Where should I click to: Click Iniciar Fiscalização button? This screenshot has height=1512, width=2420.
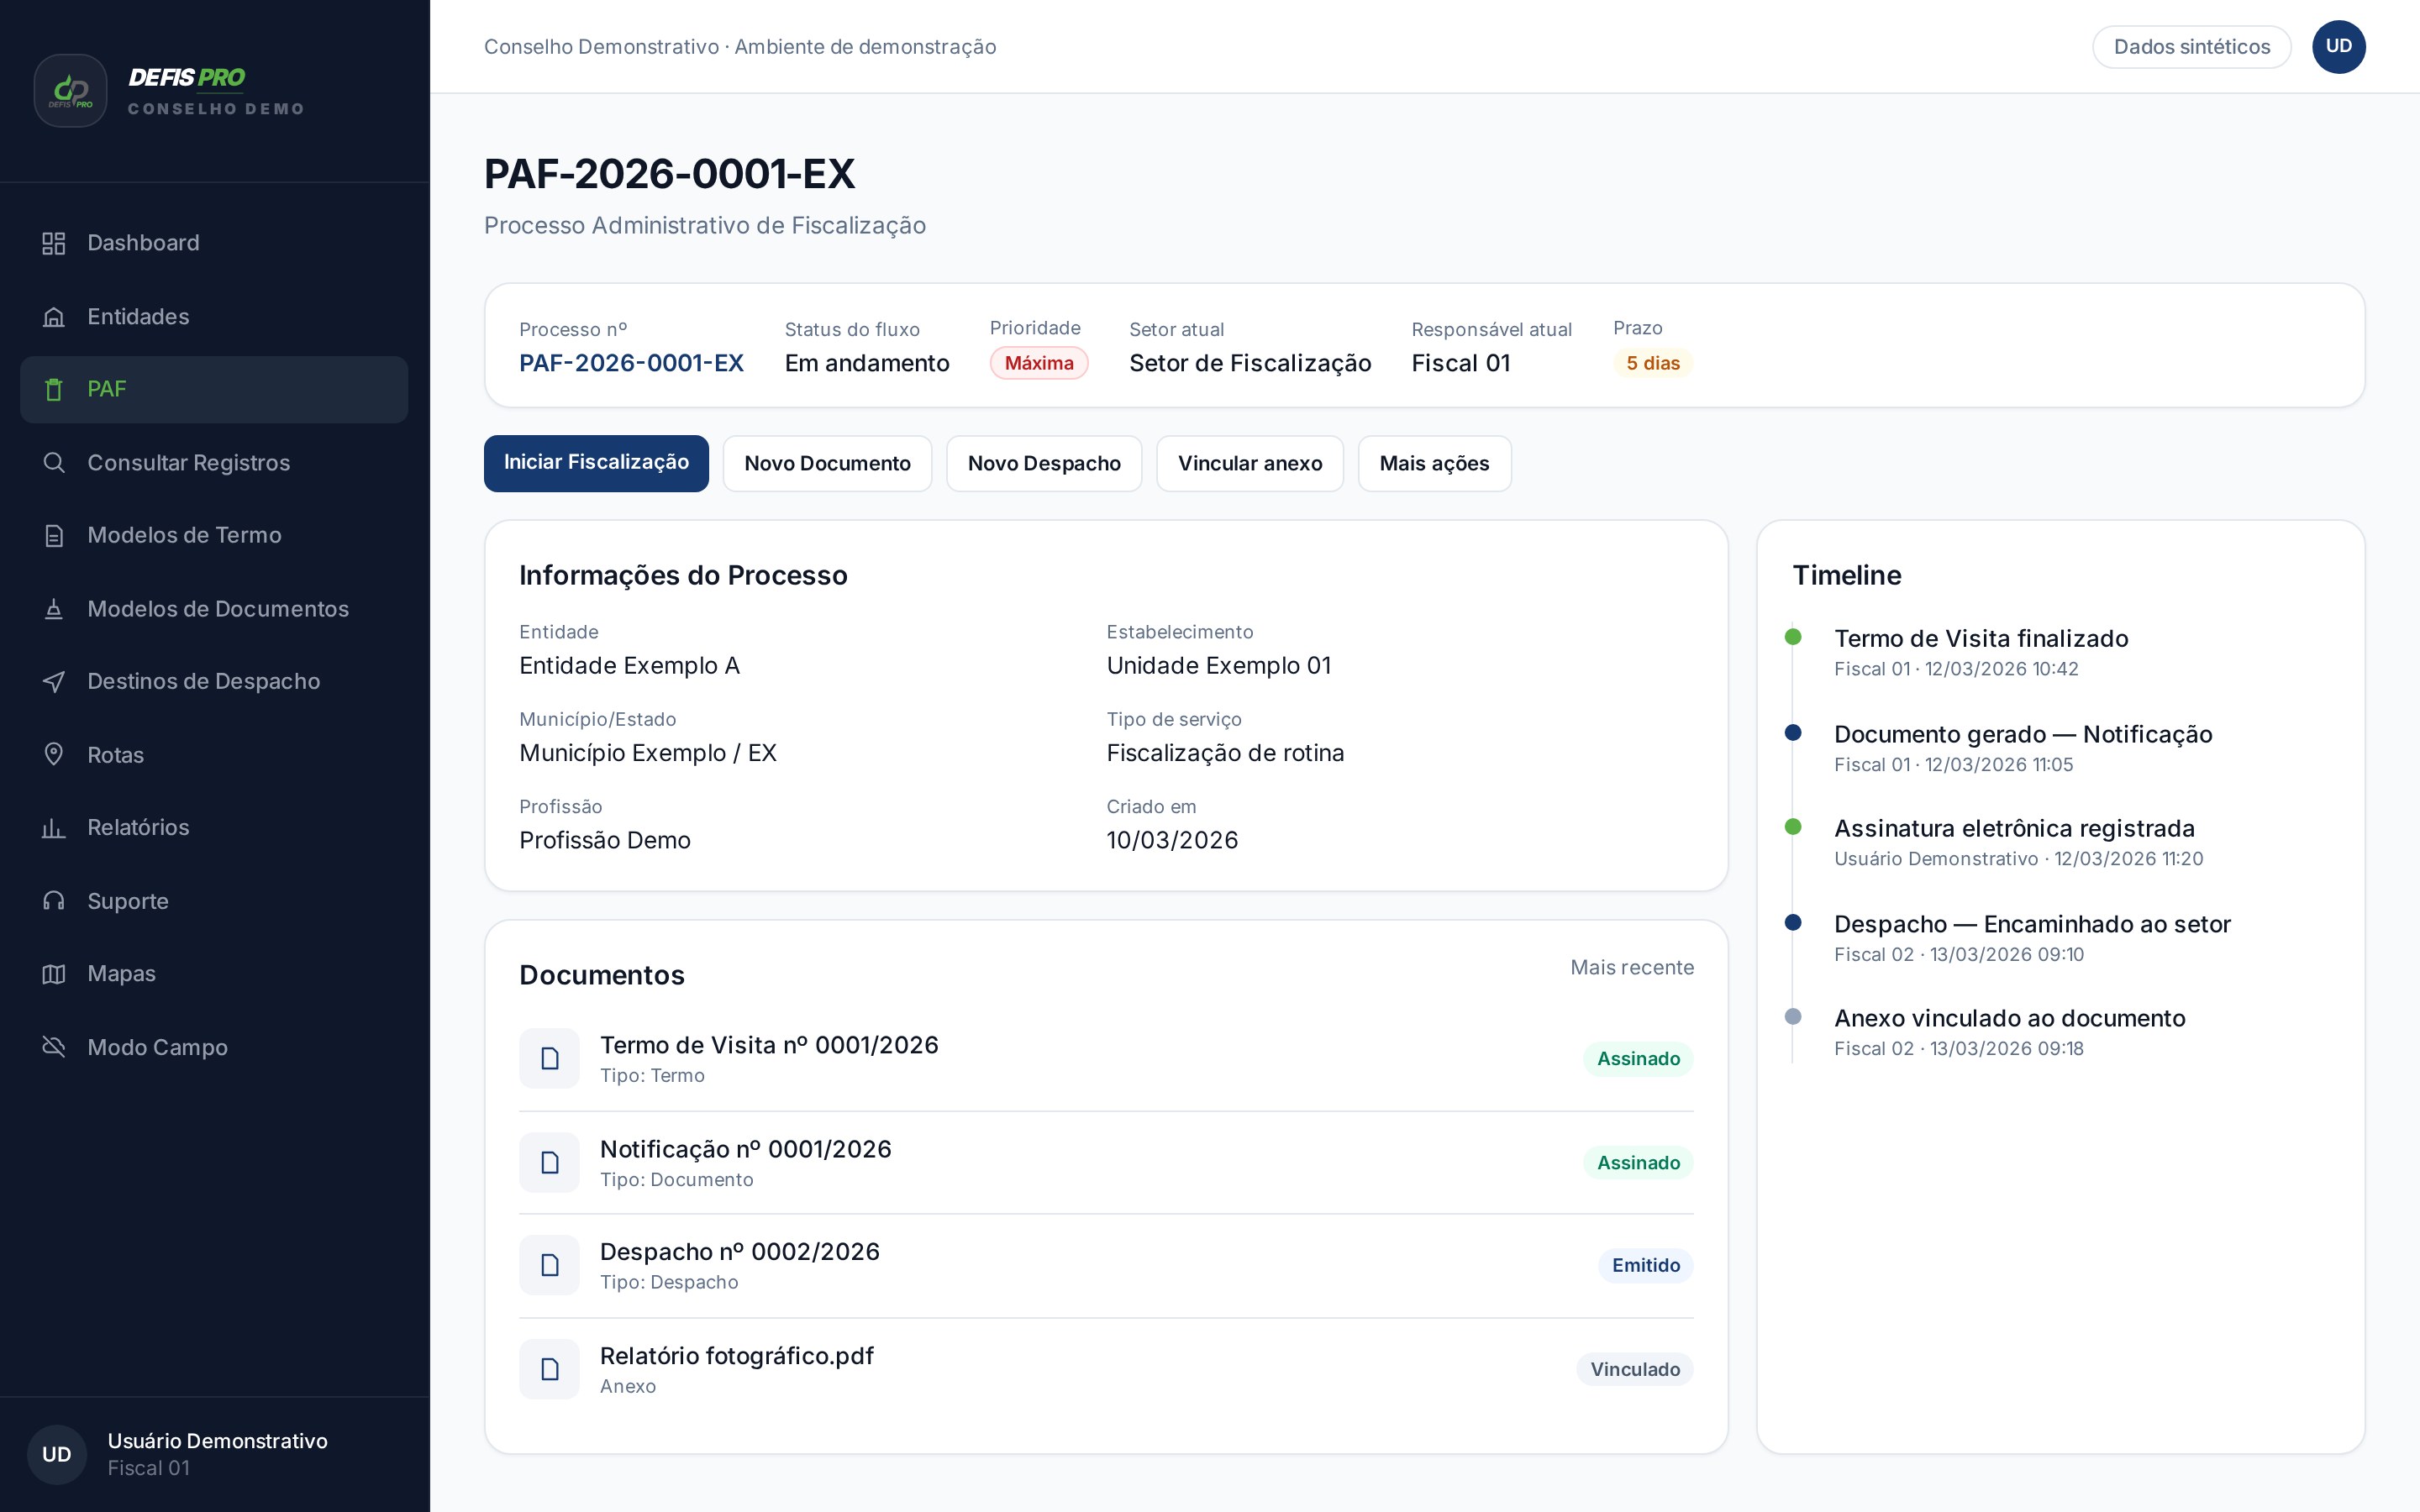click(596, 463)
